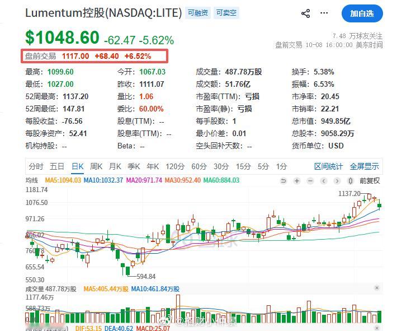Pan chart right with the right chevron
397x331 pixels.
[337, 181]
